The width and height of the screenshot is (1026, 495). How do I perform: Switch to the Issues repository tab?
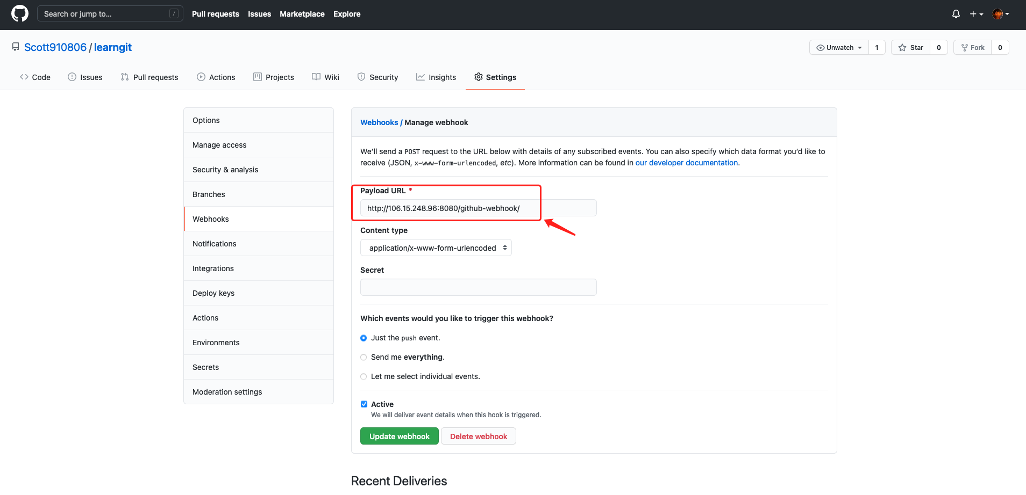[85, 77]
